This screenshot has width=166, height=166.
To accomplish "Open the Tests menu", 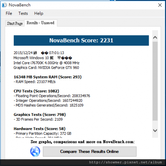I will (23, 13).
